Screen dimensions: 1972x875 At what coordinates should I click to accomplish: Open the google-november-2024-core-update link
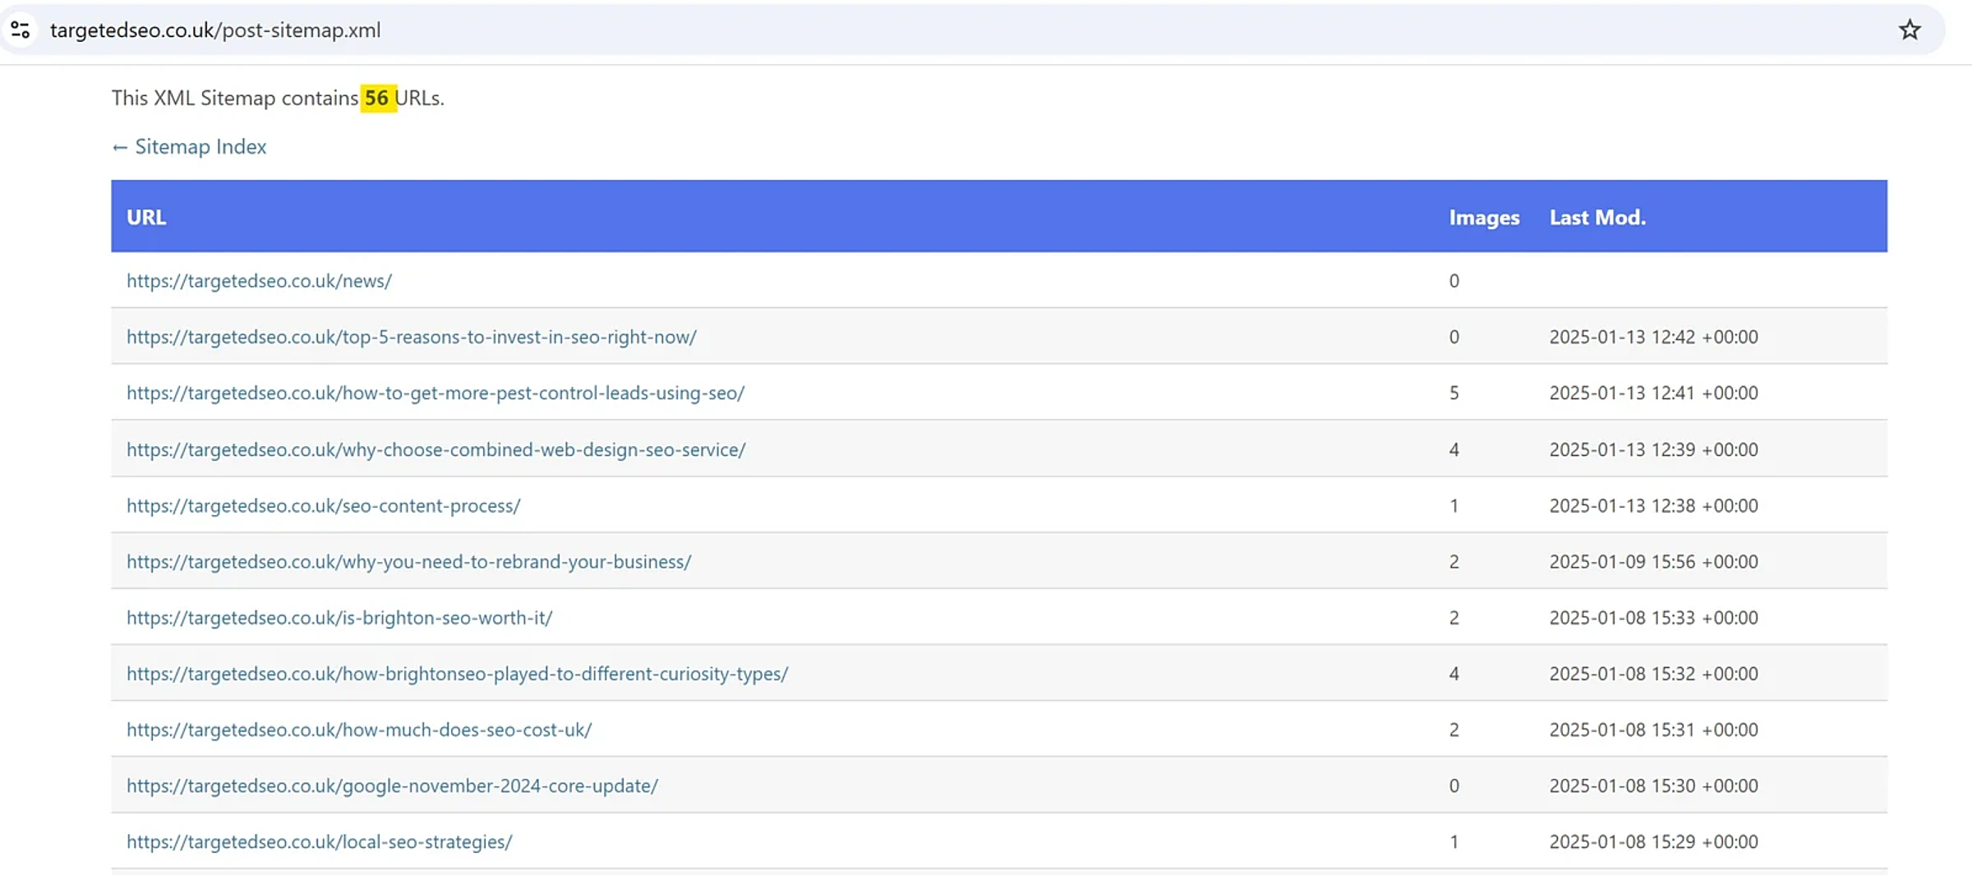pyautogui.click(x=392, y=785)
